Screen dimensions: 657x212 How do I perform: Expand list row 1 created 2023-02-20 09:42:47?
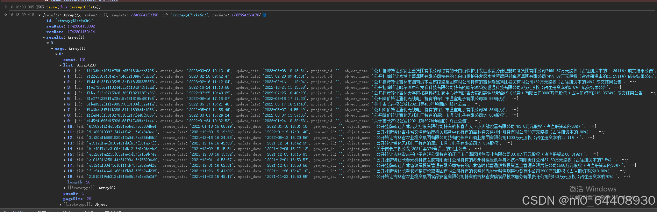click(65, 77)
